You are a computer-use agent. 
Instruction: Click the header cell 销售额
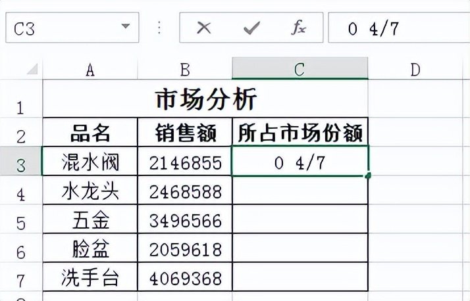185,132
